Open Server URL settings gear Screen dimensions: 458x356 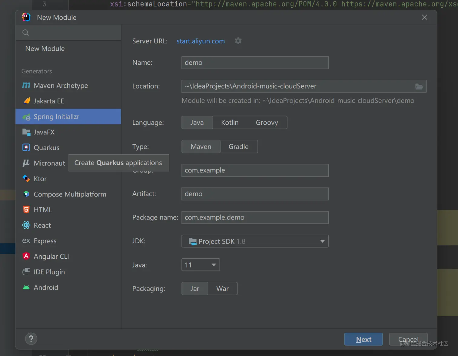tap(238, 41)
